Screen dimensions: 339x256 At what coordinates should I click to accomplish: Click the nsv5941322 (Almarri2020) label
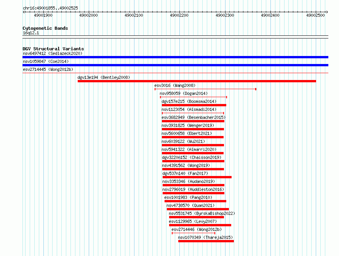pos(189,149)
